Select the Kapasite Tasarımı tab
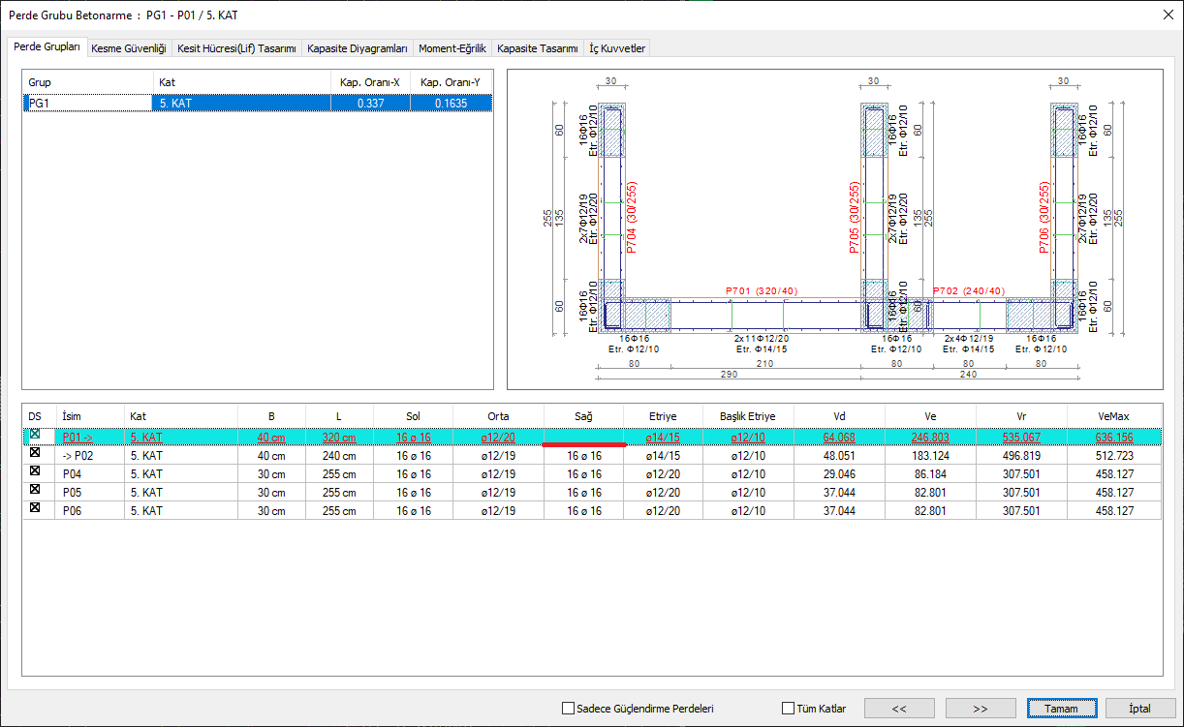This screenshot has height=727, width=1184. click(x=537, y=48)
